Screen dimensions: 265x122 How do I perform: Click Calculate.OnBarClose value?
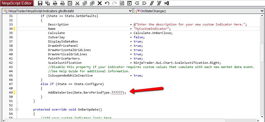[x=152, y=33]
